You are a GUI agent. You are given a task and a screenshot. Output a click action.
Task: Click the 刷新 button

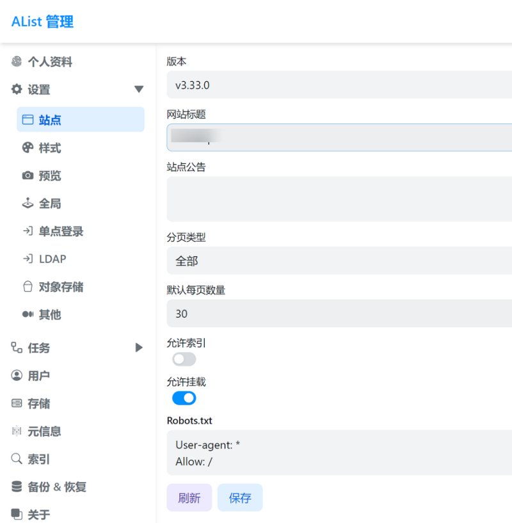[189, 497]
